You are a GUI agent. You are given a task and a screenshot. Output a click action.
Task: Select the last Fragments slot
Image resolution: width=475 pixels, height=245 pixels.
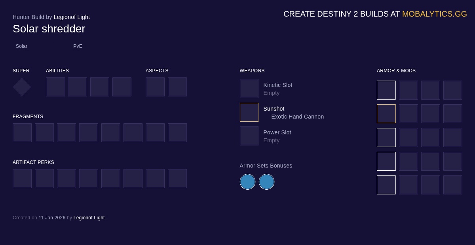pyautogui.click(x=177, y=133)
